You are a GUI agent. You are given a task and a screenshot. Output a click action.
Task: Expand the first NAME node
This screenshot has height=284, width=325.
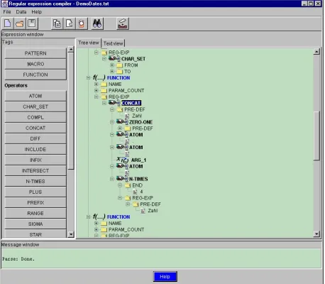(x=96, y=84)
